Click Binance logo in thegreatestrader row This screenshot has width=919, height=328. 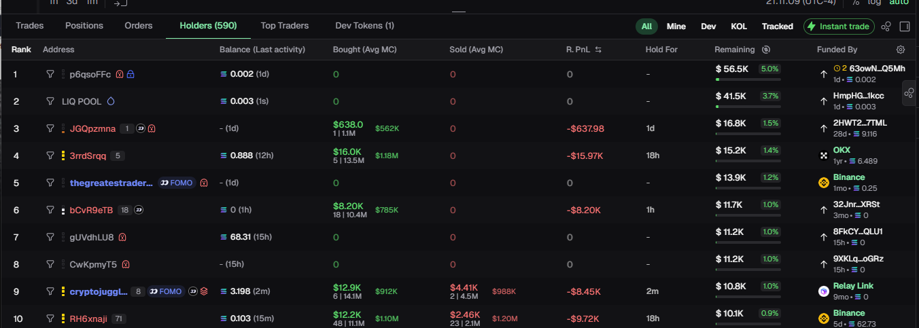823,183
